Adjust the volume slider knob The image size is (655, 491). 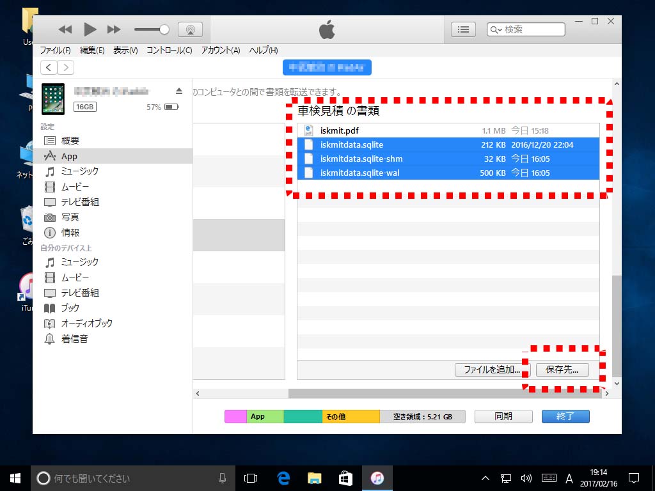coord(164,29)
